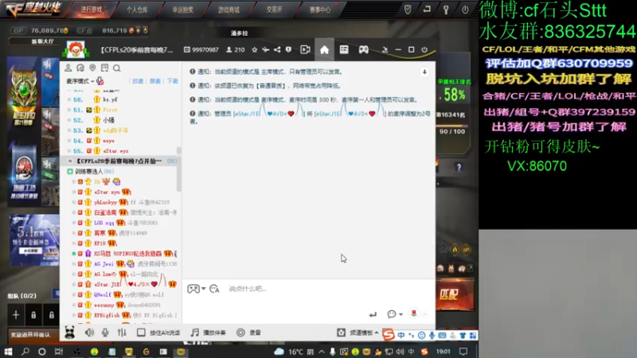The height and width of the screenshot is (358, 637).
Task: Select mic queue row 52 小强
Action: (120, 120)
